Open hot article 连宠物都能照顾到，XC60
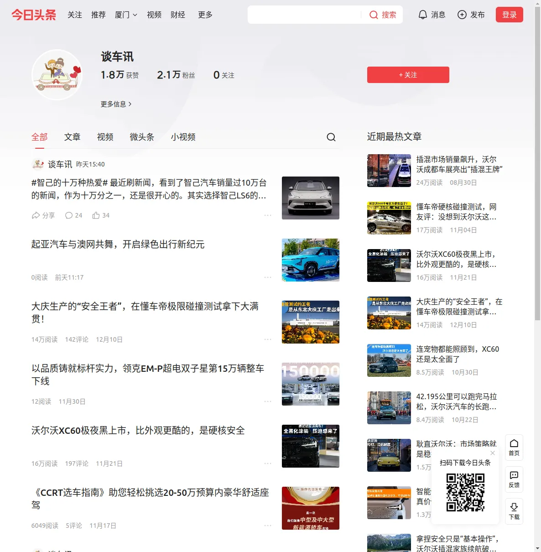Screen dimensions: 541x552 458,354
